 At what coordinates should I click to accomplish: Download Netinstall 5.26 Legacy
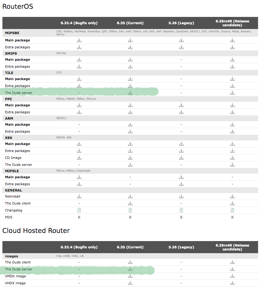181,197
